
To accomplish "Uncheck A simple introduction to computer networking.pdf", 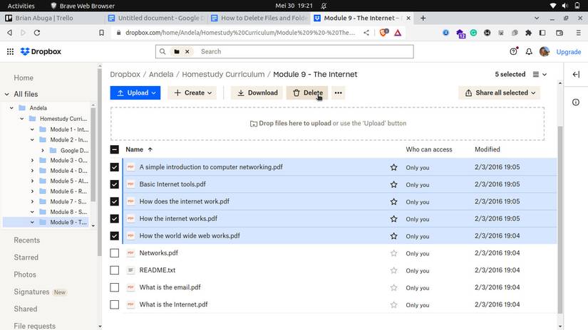I will (114, 167).
